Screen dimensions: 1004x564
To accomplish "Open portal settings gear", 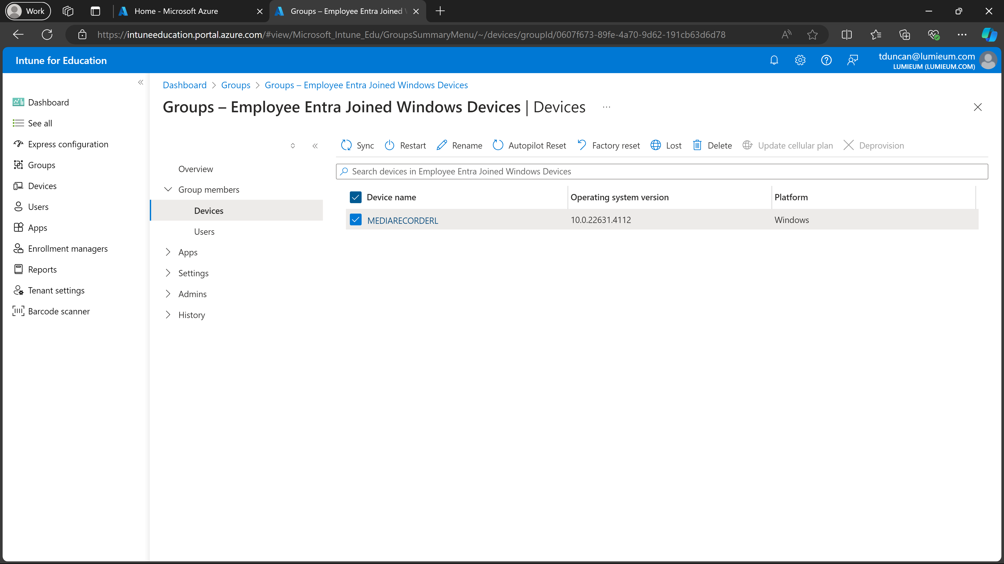I will point(800,60).
